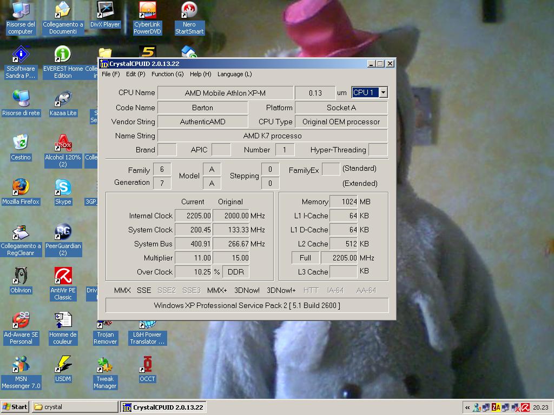Open the File (F) menu
This screenshot has width=554, height=415.
click(x=110, y=74)
